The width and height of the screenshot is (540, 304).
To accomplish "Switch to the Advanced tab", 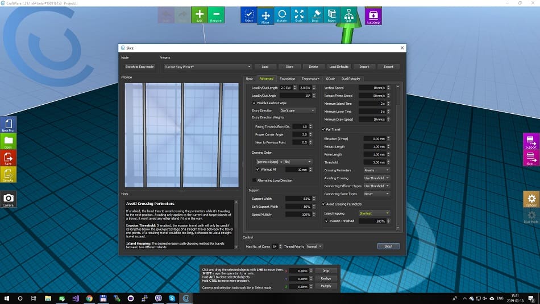I will (266, 79).
